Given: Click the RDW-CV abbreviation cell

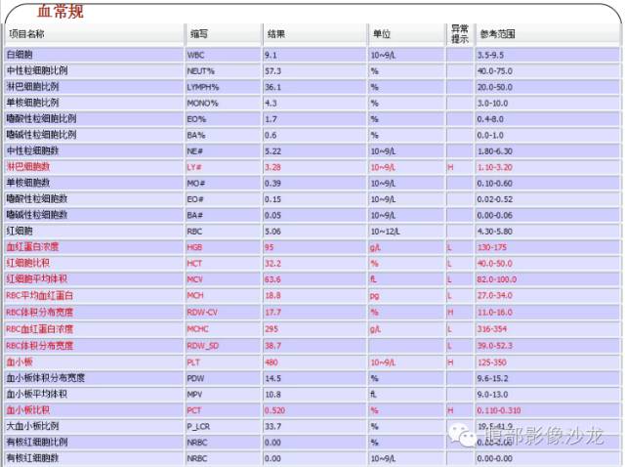Looking at the screenshot, I should [x=202, y=313].
